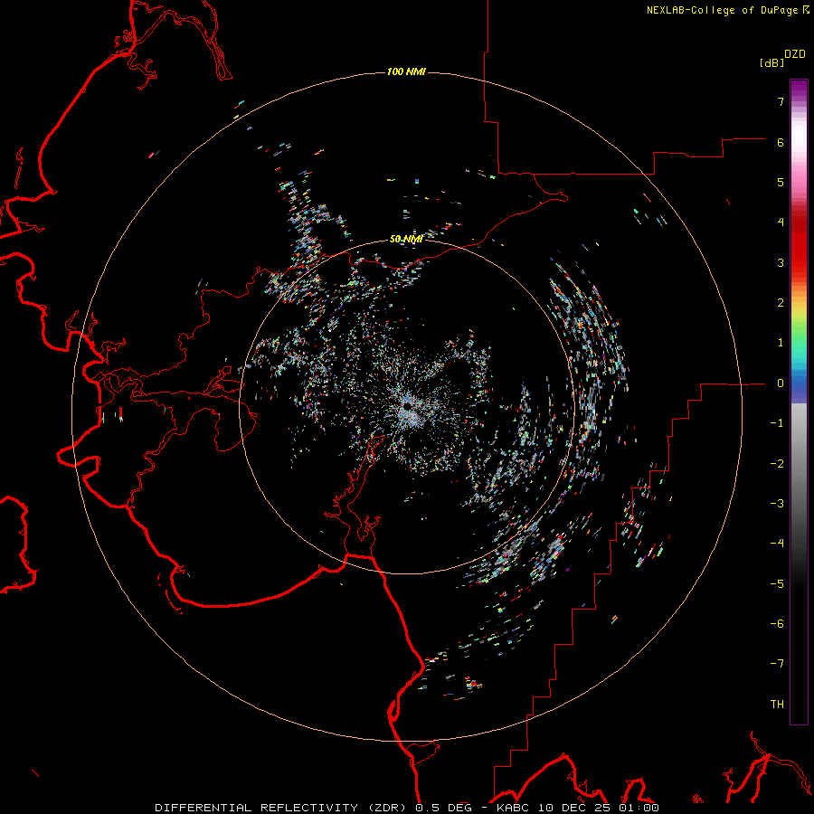Screen dimensions: 814x814
Task: Click the DIFFERENTIAL REFLECTIVITY (ZDR) caption text
Action: [x=282, y=808]
